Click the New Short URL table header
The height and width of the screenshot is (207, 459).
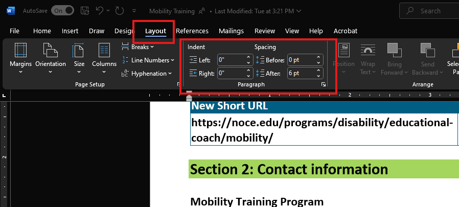pyautogui.click(x=229, y=106)
